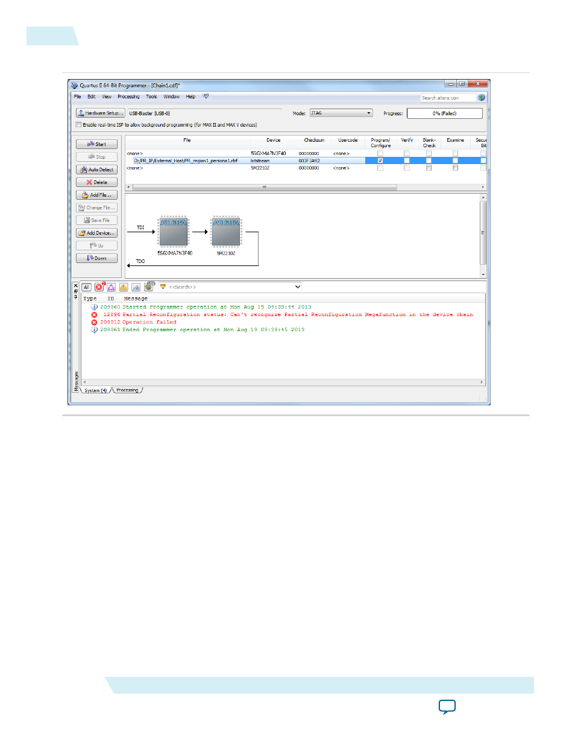Select the 'Started Programmer operation' message
The height and width of the screenshot is (745, 575).
217,307
